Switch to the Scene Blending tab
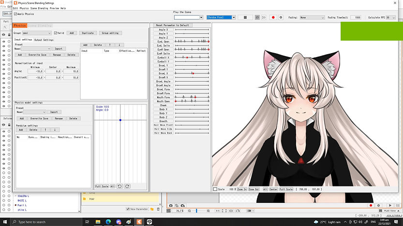 40,26
